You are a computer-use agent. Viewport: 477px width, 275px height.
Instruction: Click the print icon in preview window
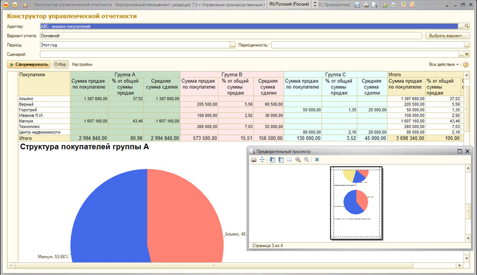(x=253, y=160)
